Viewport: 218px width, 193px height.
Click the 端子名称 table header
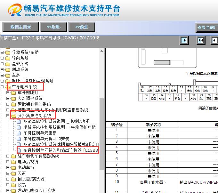coord(153,125)
